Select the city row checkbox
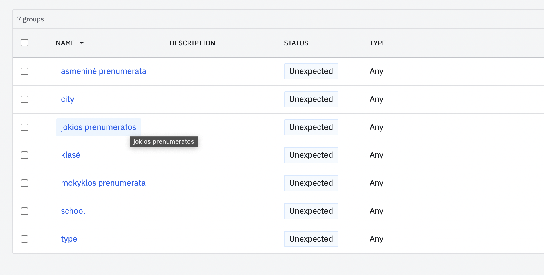The image size is (544, 275). (x=25, y=99)
